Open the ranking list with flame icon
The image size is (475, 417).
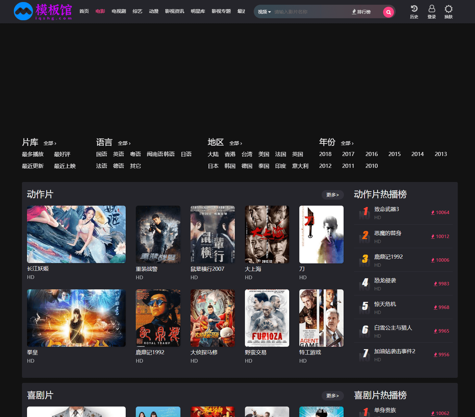tap(361, 12)
